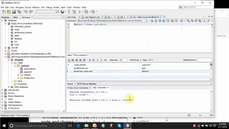
Task: Click the Clean and Build icon
Action: point(74,12)
